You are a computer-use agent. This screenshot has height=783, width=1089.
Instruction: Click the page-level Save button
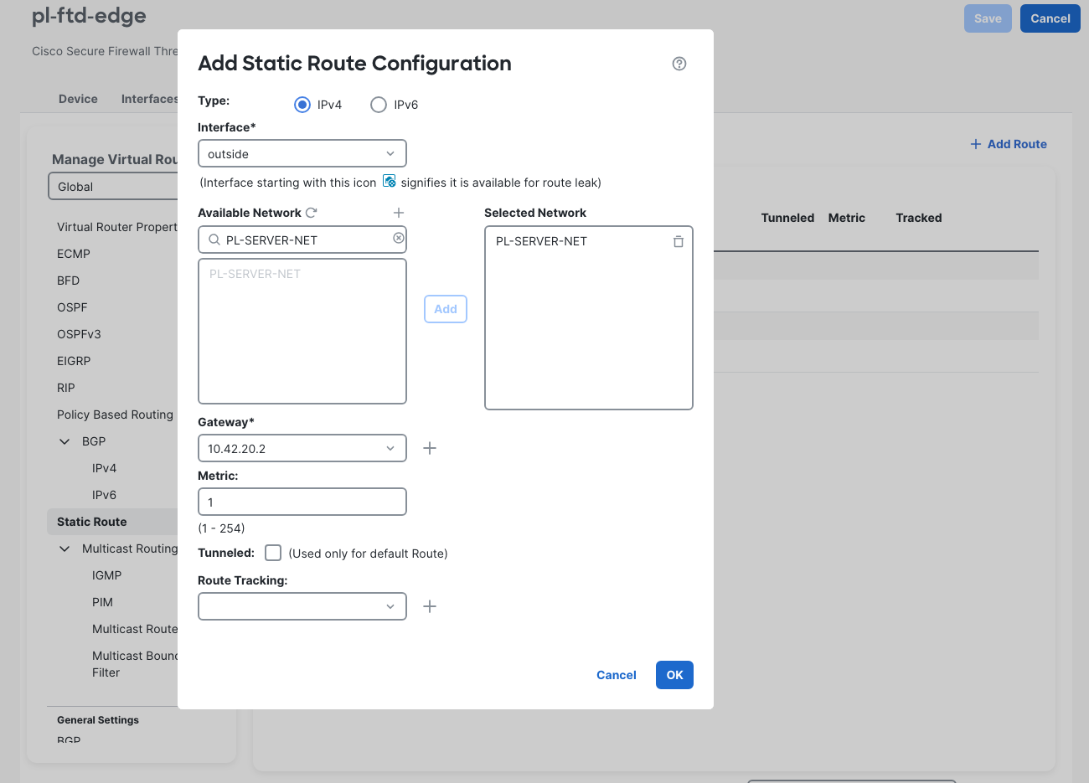(x=988, y=18)
